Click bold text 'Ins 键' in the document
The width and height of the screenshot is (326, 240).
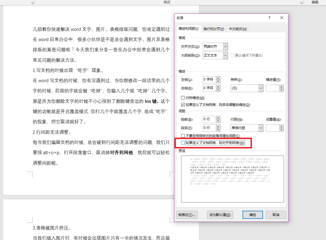151,101
